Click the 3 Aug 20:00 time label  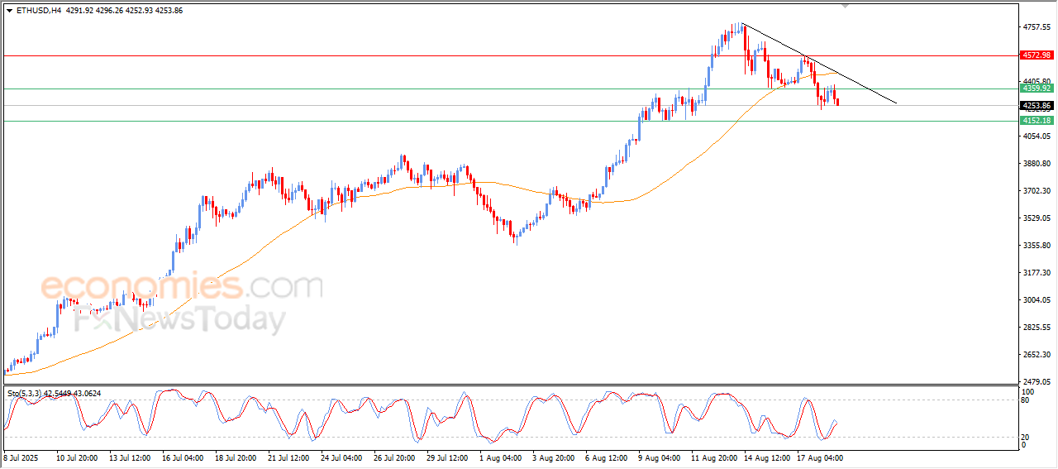tap(553, 457)
